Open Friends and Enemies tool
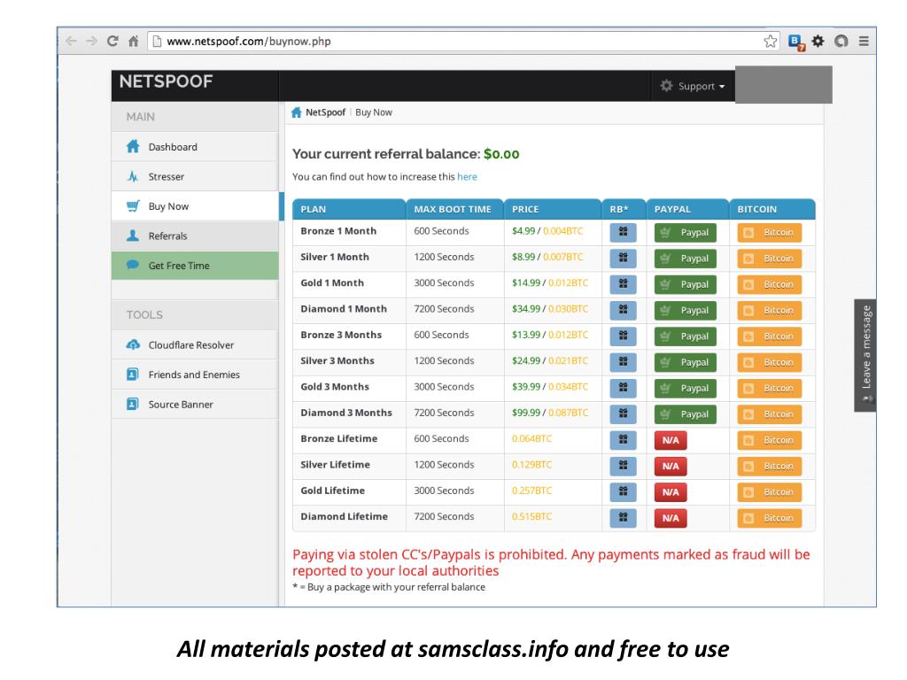907x680 pixels. 195,375
